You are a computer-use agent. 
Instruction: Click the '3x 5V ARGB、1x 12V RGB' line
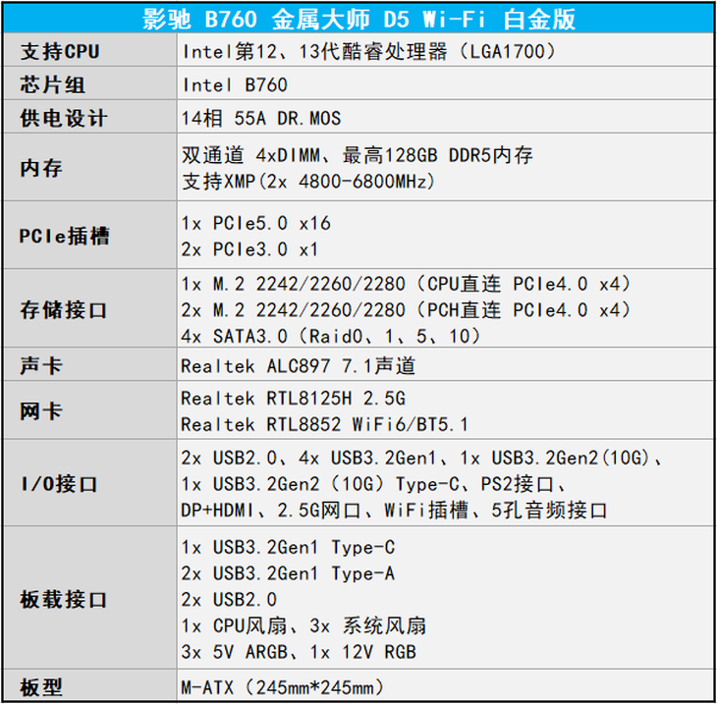[299, 652]
